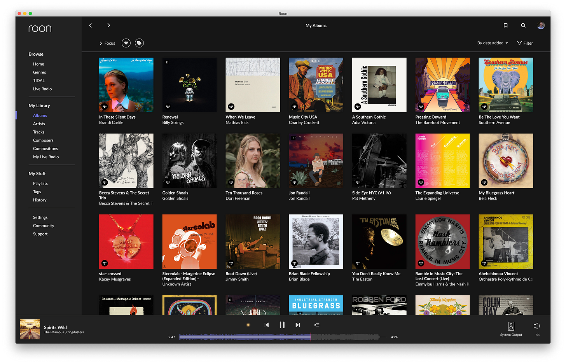
Task: Open the Root Down (Live) title
Action: [241, 274]
